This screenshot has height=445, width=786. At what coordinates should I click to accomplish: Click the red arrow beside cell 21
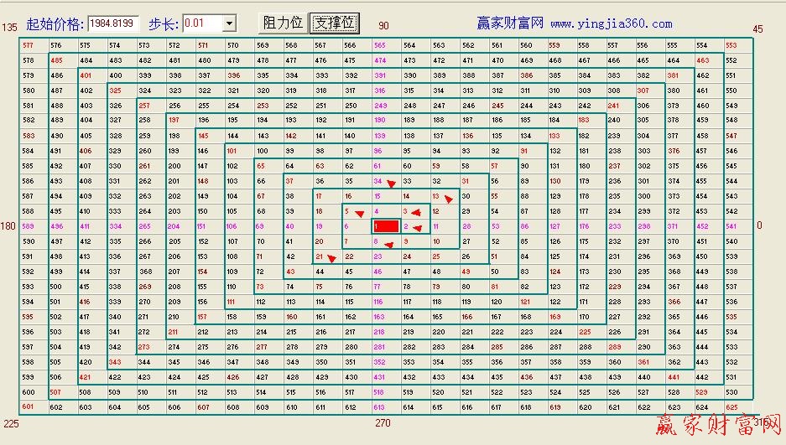pos(331,258)
